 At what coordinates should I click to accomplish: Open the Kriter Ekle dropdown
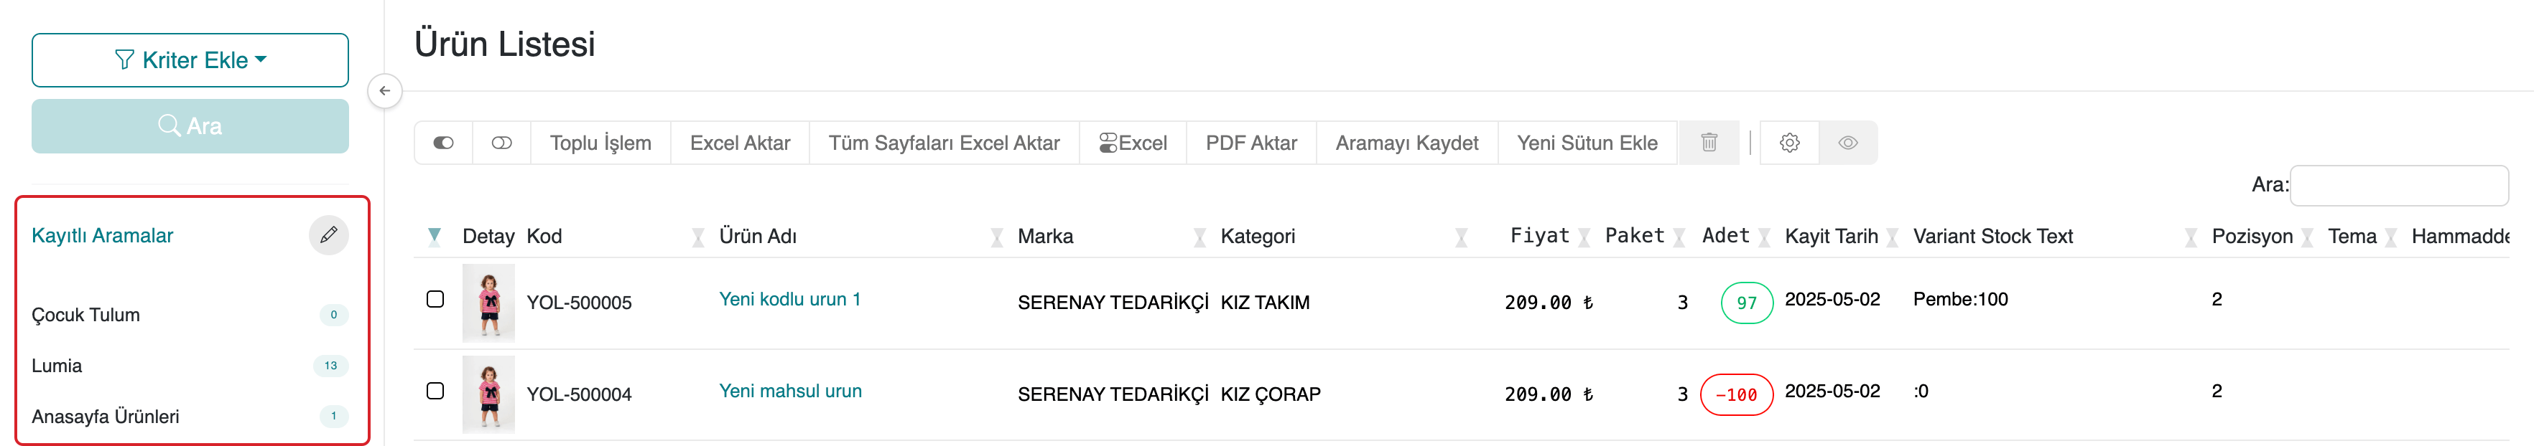[190, 60]
